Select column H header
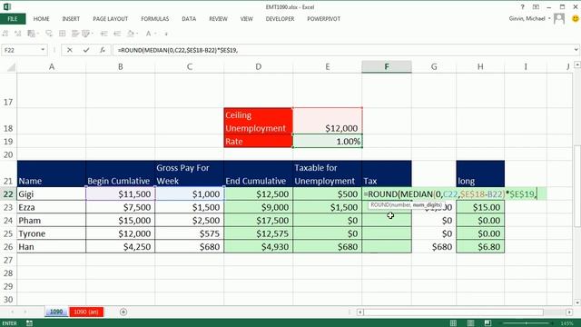Viewport: 581px width, 327px height. (x=480, y=66)
